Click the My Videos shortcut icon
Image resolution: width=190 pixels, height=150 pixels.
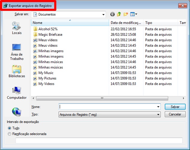point(35,84)
